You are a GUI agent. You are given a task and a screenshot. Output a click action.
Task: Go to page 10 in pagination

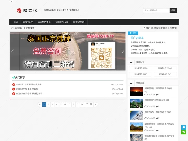82,104
